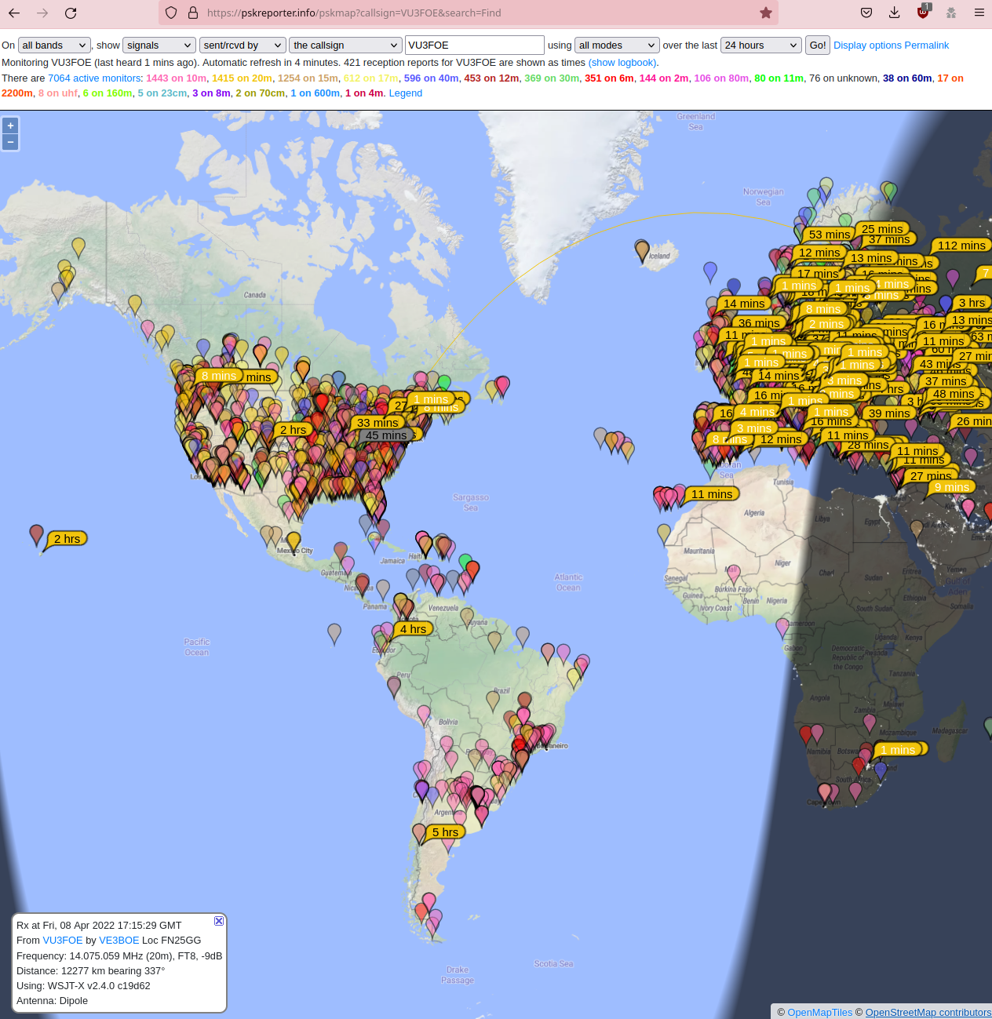The width and height of the screenshot is (992, 1019).
Task: Click '1443 on 10m' band count text
Action: coord(177,78)
